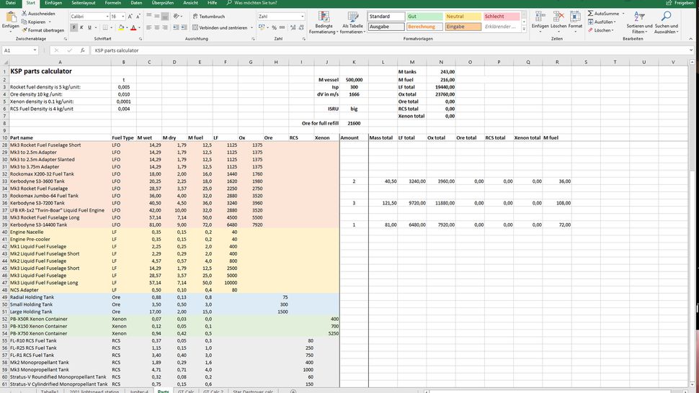The width and height of the screenshot is (699, 393).
Task: Decrease indent in cell
Action: [x=176, y=27]
